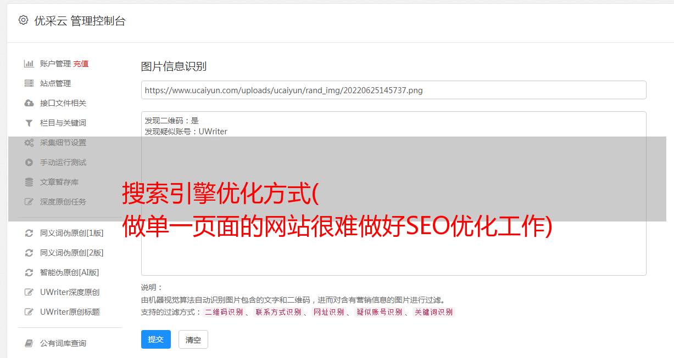Open 同义词伪原创[2版] page
The height and width of the screenshot is (358, 674).
pyautogui.click(x=71, y=253)
